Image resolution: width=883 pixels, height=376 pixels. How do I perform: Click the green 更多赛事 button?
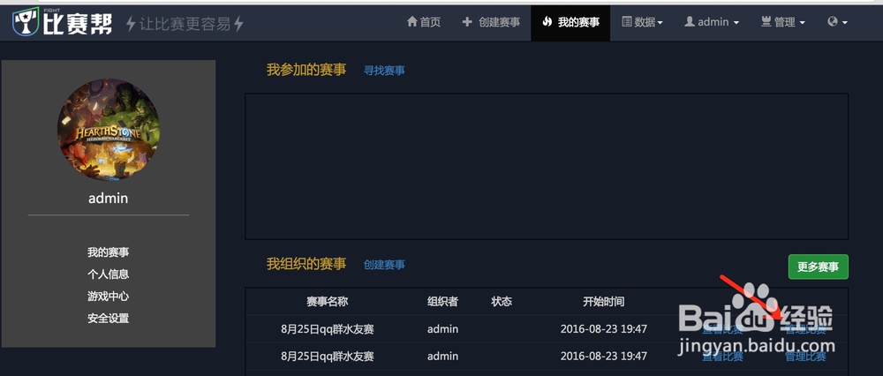point(819,267)
